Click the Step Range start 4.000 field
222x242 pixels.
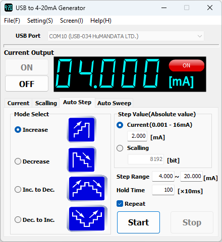coord(163,176)
